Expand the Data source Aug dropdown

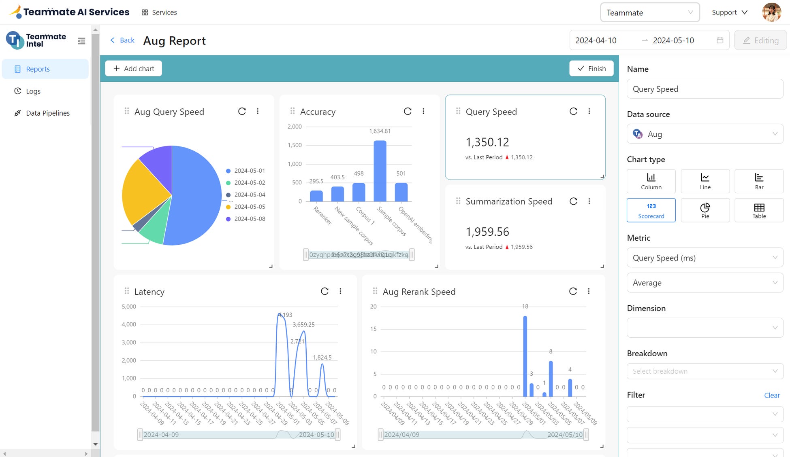[x=705, y=134]
